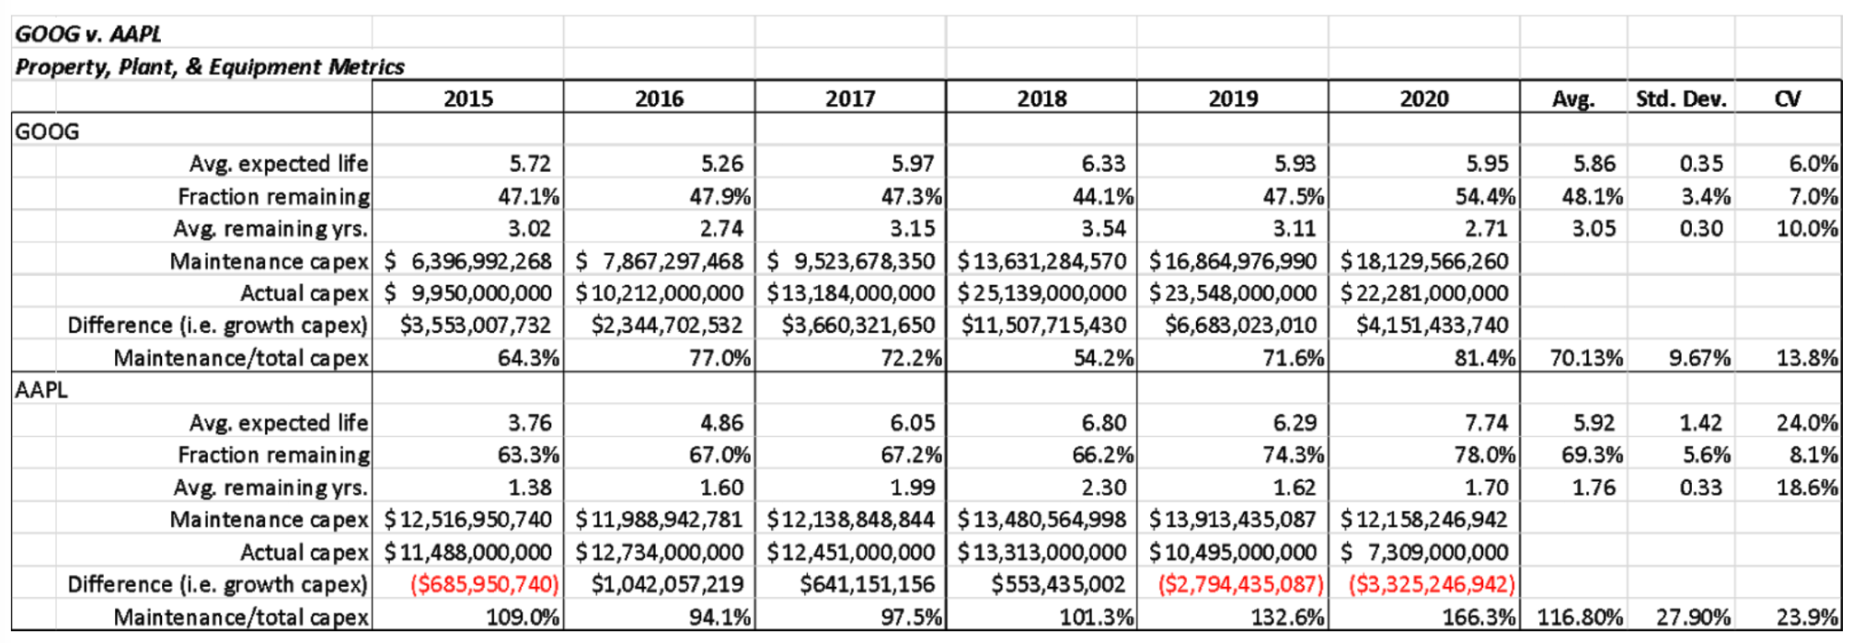Click AAPL 2020 avg. expected life 7.74
The height and width of the screenshot is (643, 1853).
point(1487,422)
